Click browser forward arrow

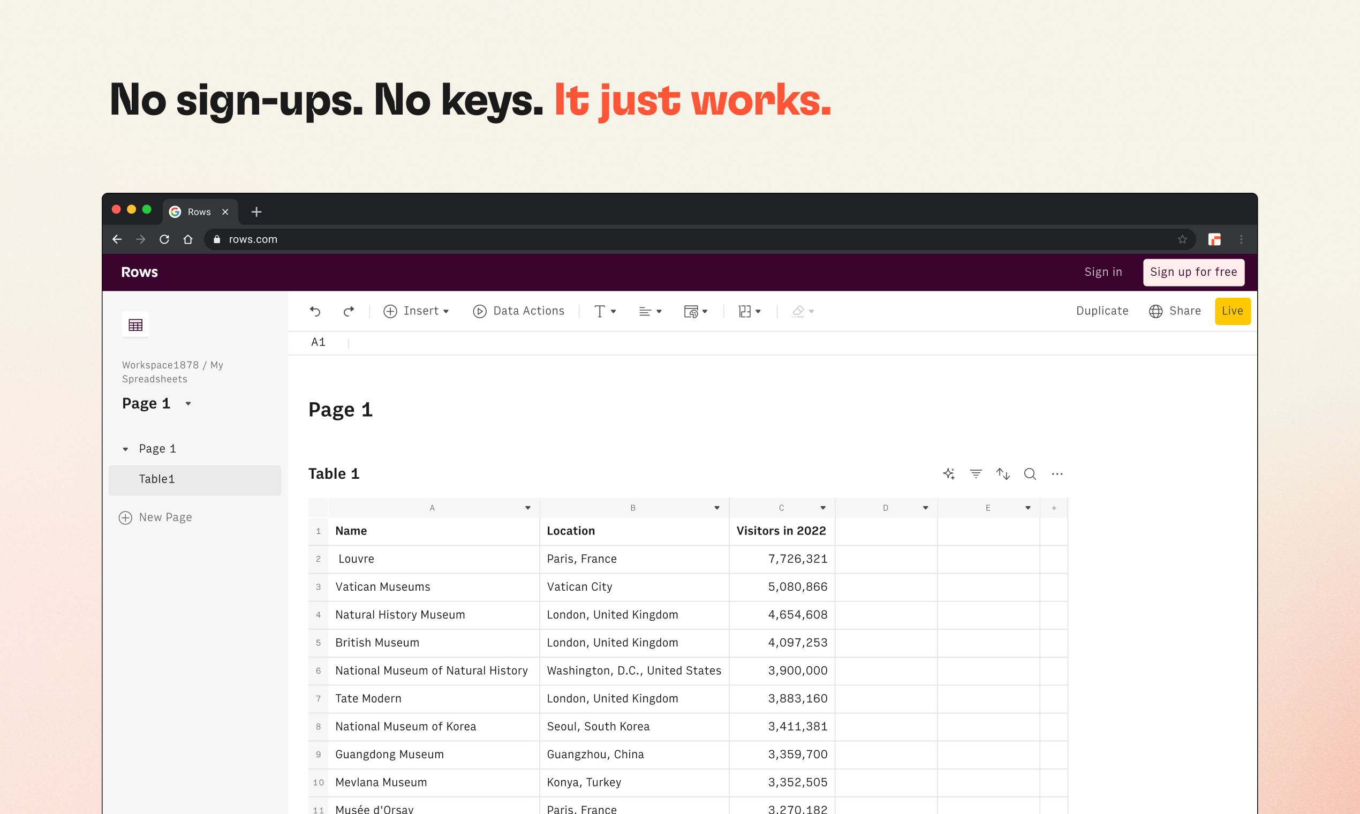click(x=140, y=239)
